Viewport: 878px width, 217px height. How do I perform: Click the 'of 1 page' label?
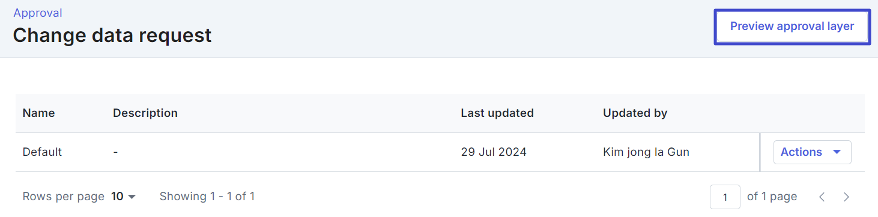(x=772, y=197)
